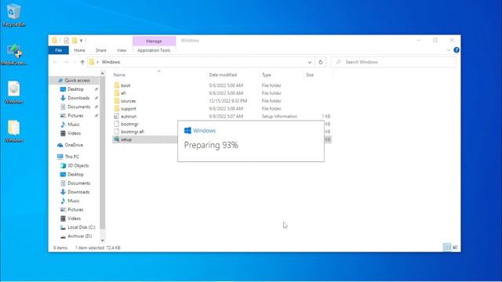
Task: Open 3D Objects under This PC
Action: tap(78, 165)
